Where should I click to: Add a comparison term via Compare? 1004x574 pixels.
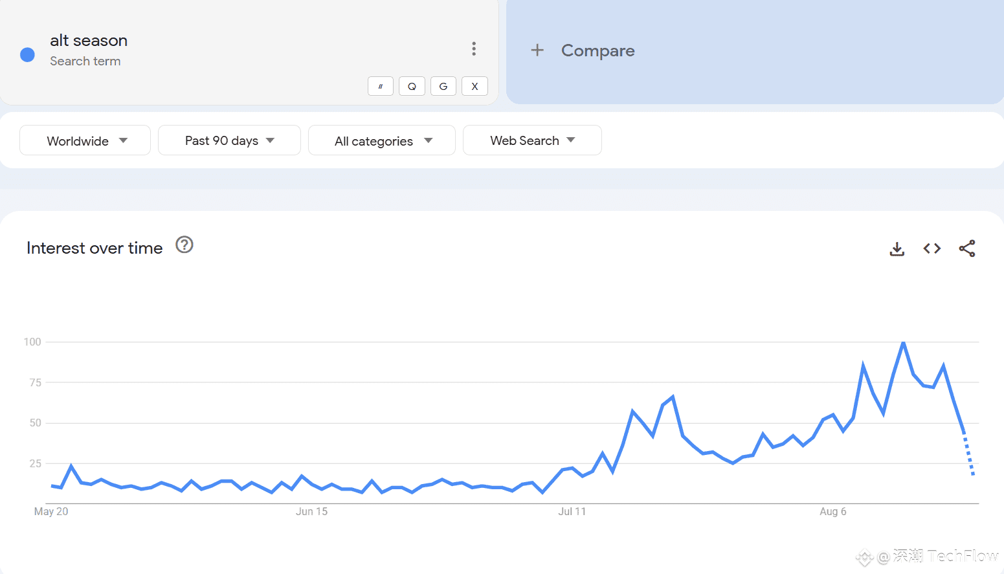pos(597,50)
